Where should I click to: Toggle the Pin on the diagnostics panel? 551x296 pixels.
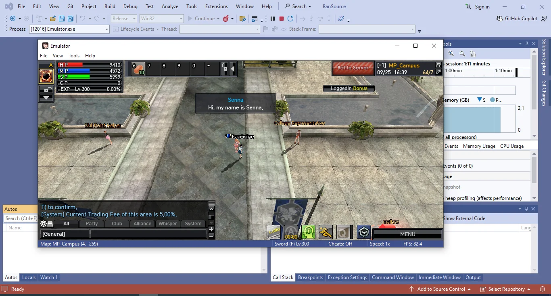pos(526,44)
